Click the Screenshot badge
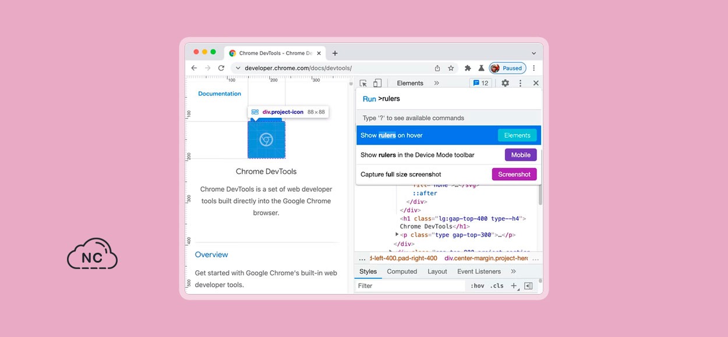Viewport: 728px width, 337px height. pyautogui.click(x=514, y=174)
